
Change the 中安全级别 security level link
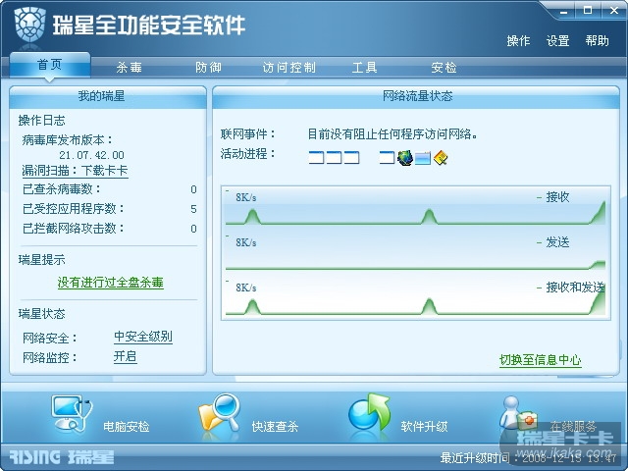143,337
